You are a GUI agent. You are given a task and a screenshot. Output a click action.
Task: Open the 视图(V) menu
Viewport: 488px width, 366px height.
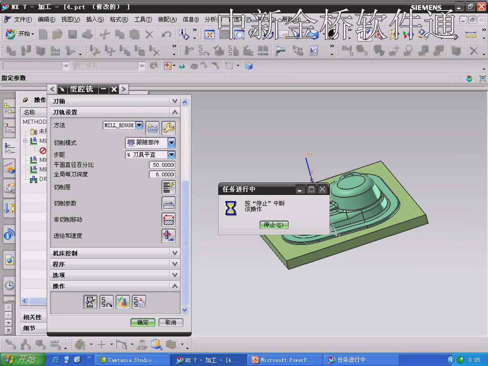pyautogui.click(x=71, y=20)
